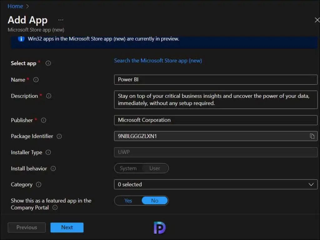Click the Package Identifier info icon
The image size is (320, 240).
click(x=59, y=136)
